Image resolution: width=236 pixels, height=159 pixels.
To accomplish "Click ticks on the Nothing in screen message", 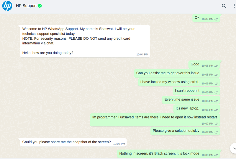I will (x=216, y=155).
